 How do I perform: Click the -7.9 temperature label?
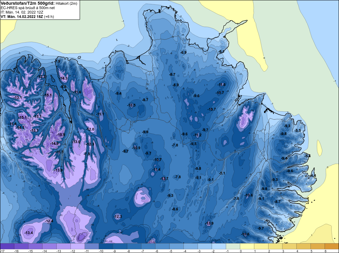(x=58, y=62)
